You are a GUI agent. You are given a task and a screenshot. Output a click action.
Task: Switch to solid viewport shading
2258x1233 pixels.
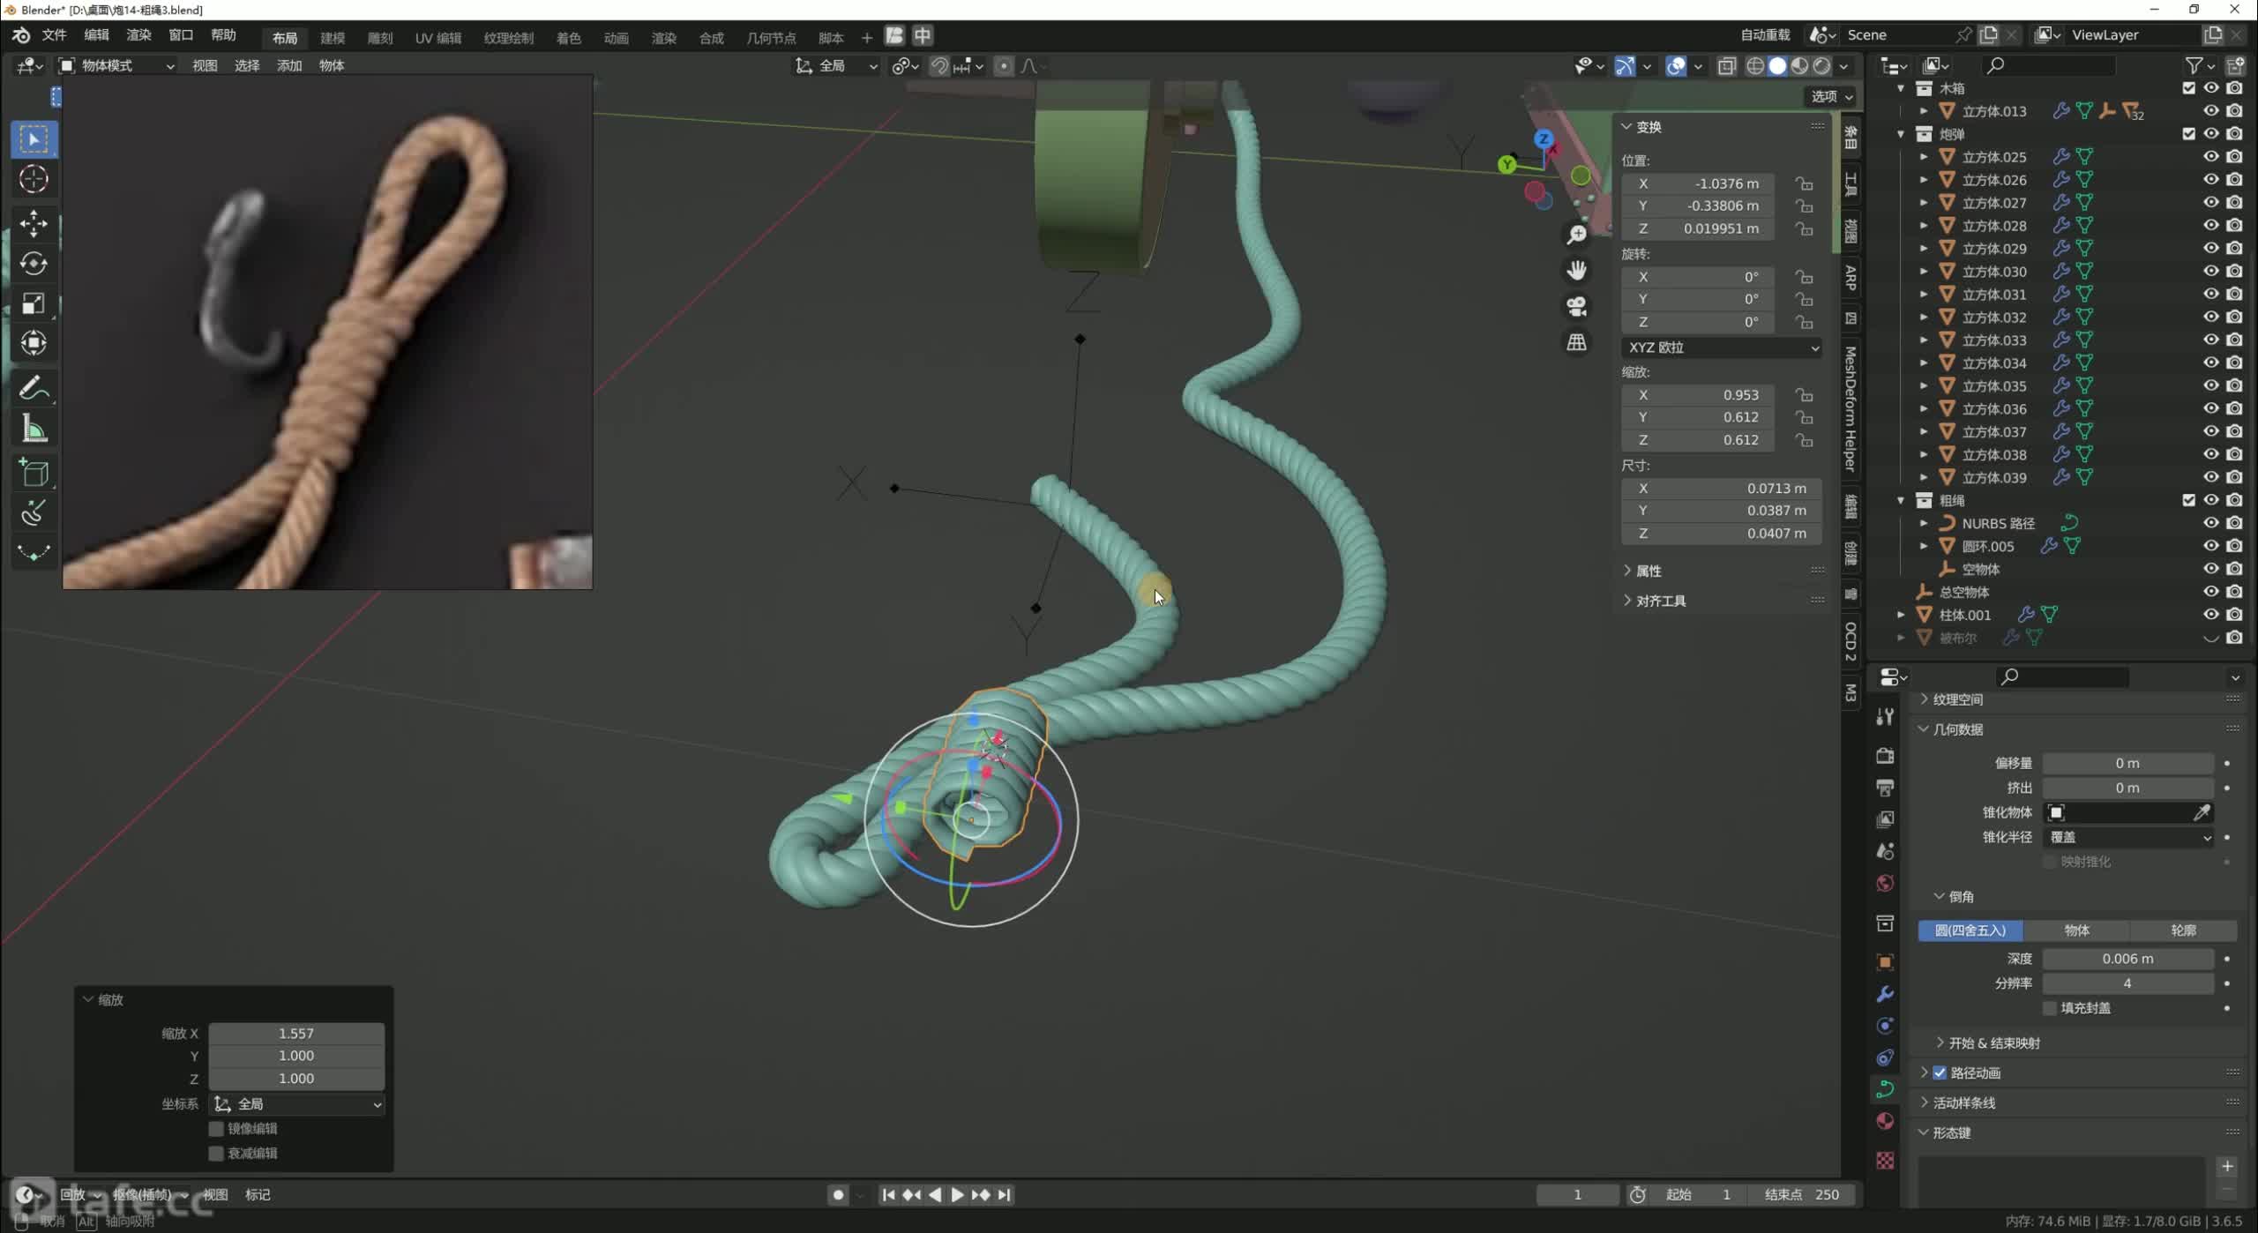pyautogui.click(x=1777, y=66)
